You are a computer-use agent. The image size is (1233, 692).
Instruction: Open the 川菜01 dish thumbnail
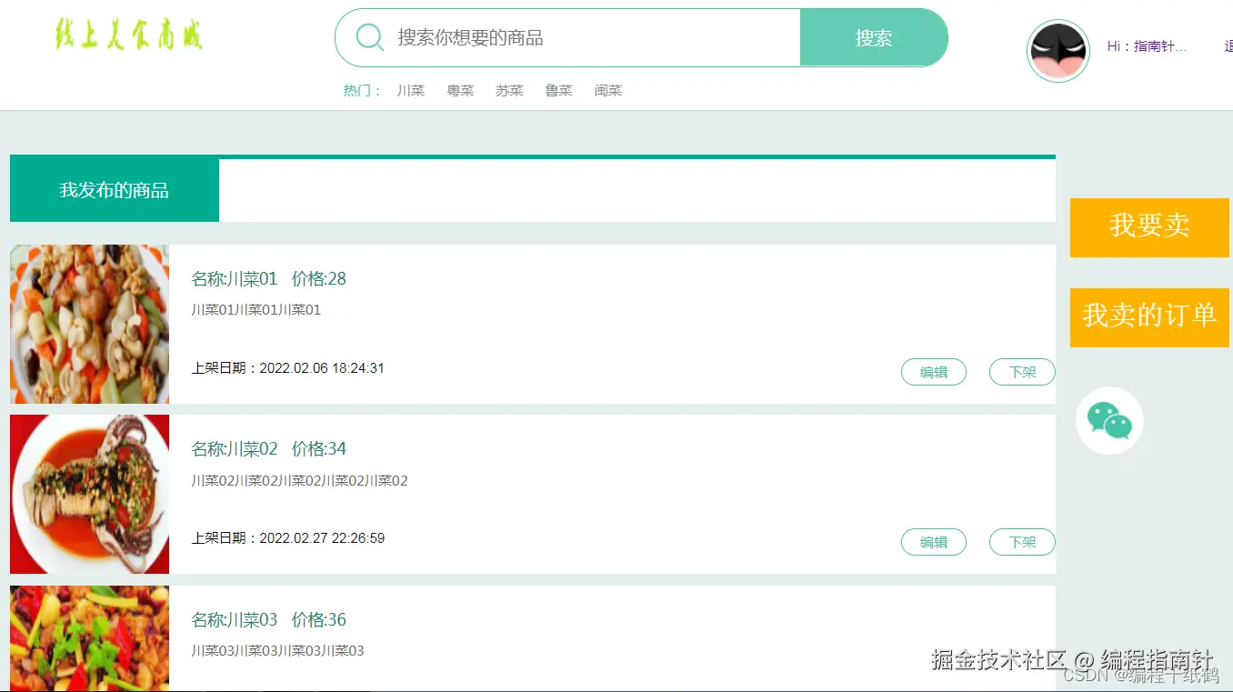pyautogui.click(x=89, y=324)
